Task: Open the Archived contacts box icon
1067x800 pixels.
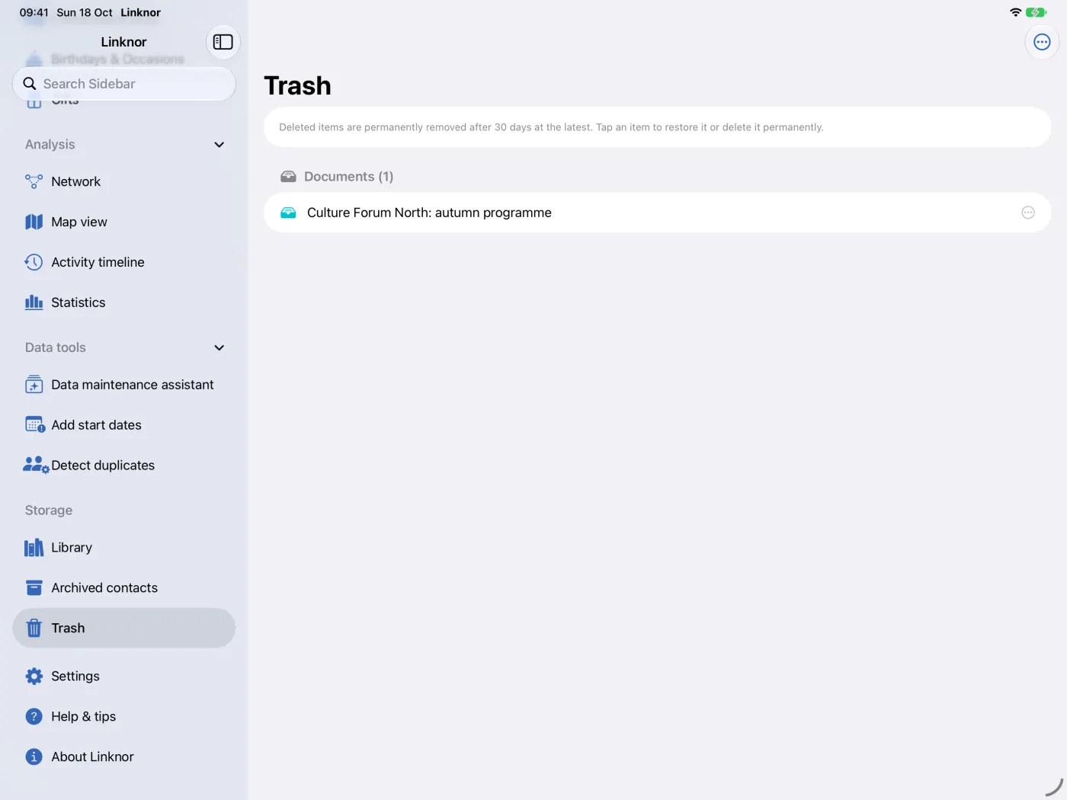Action: pos(34,587)
